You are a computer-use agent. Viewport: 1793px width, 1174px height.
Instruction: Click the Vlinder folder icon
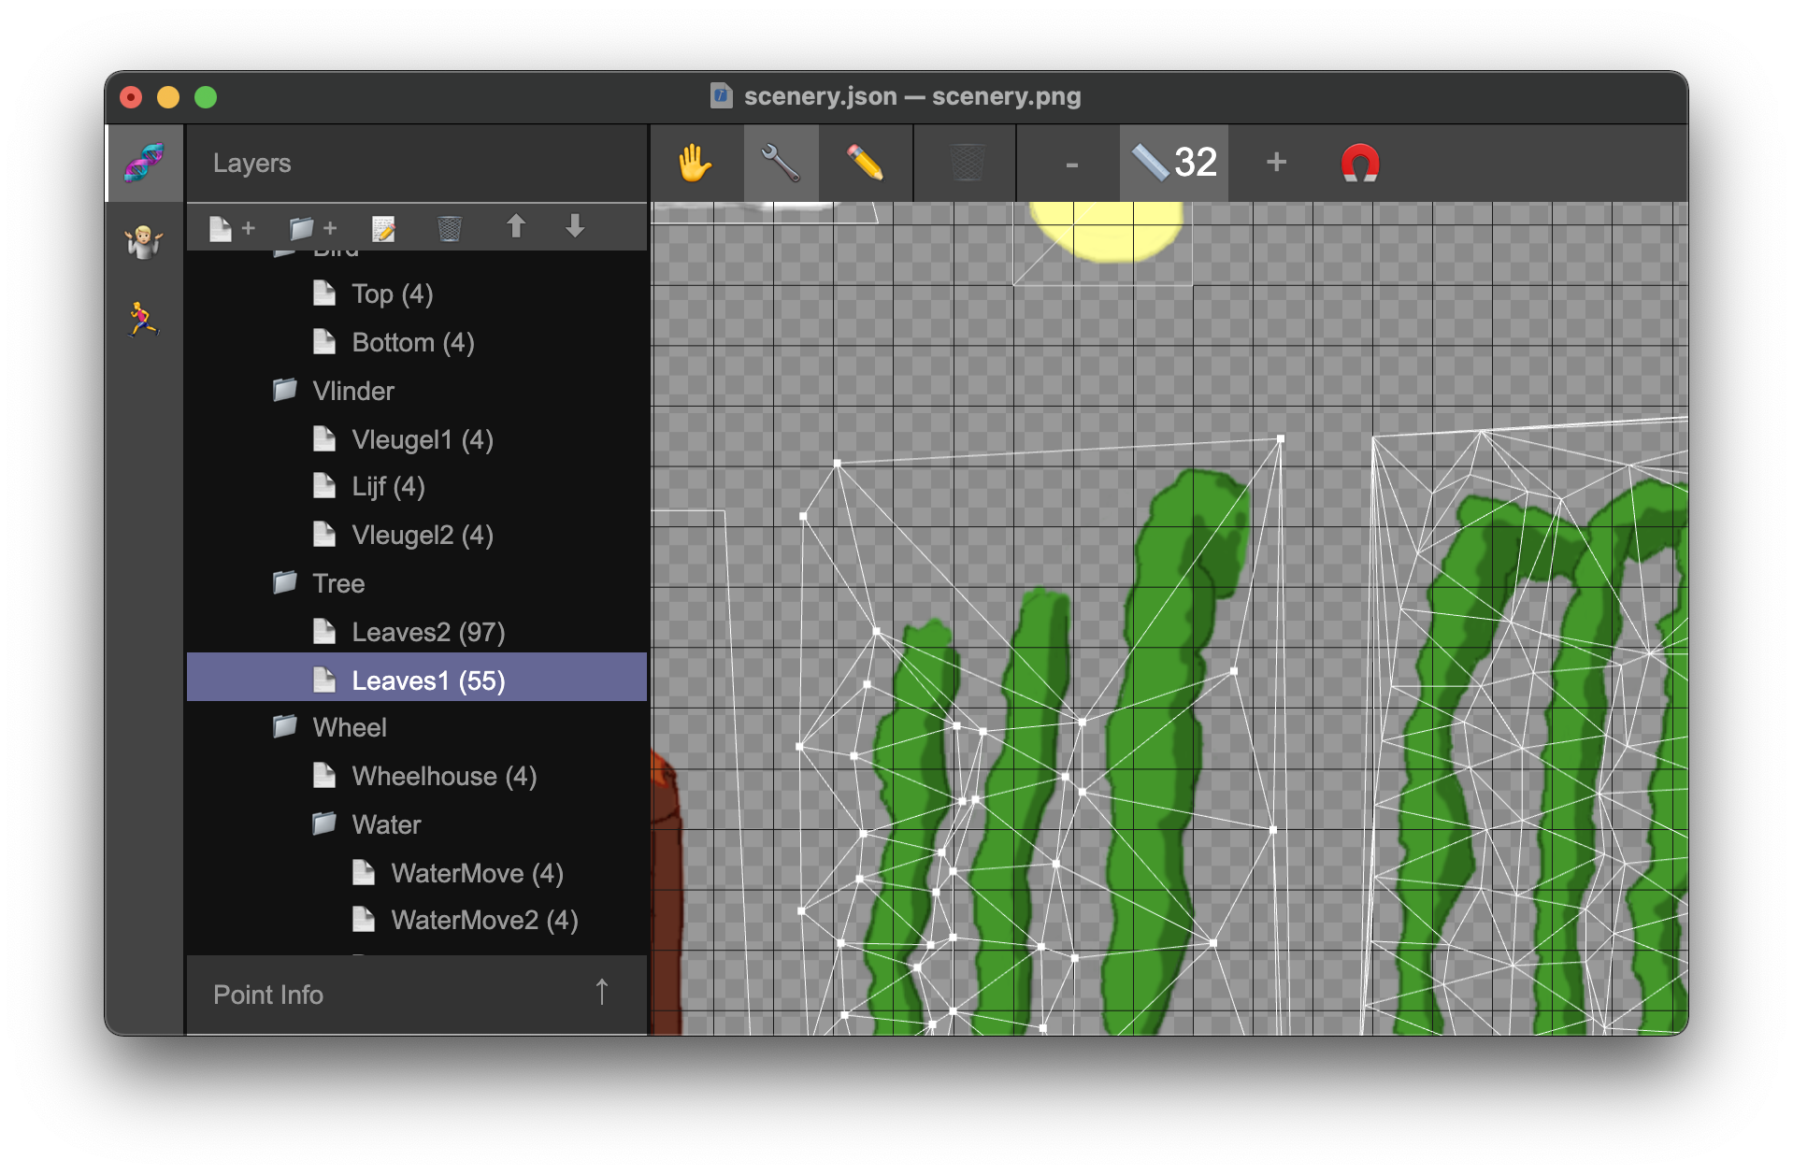pyautogui.click(x=285, y=389)
